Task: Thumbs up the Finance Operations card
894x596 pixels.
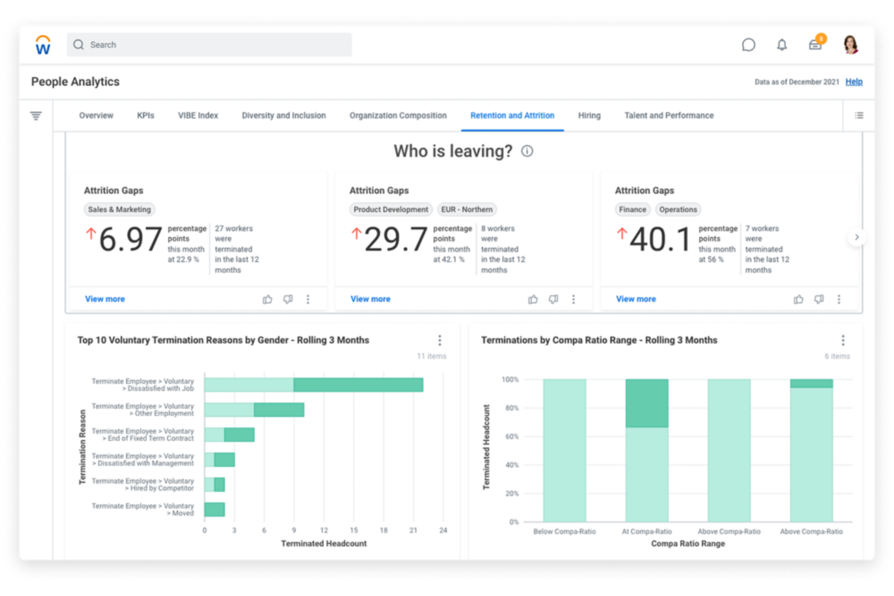Action: tap(799, 300)
